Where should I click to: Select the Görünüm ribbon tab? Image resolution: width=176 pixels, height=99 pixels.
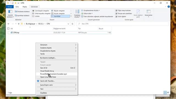click(x=34, y=7)
